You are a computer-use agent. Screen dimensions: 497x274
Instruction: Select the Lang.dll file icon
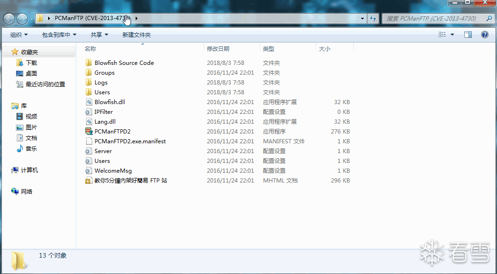pyautogui.click(x=89, y=121)
